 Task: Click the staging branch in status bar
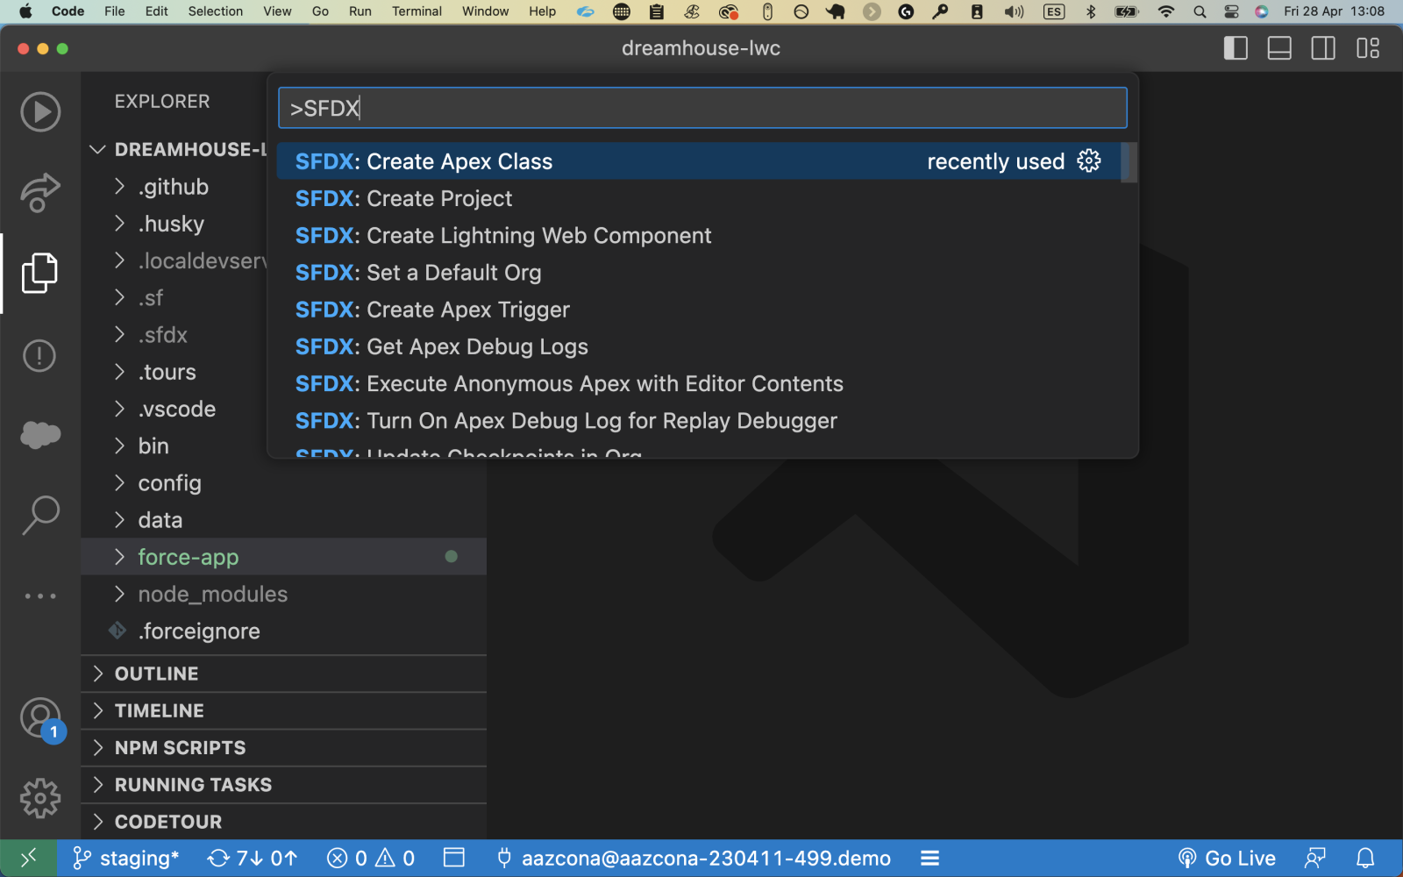tap(127, 858)
